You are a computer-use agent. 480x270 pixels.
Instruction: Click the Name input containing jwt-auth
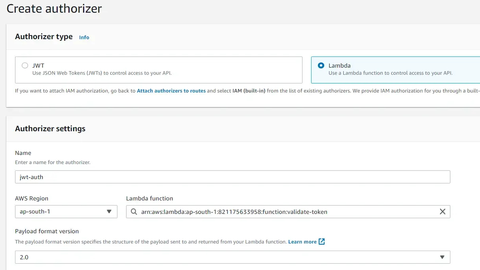232,177
